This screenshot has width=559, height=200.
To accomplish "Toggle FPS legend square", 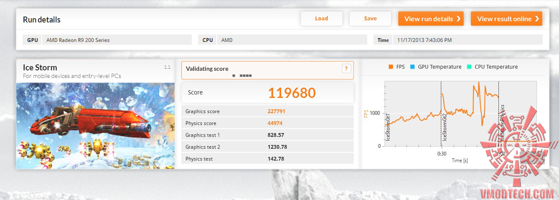I will pos(390,67).
